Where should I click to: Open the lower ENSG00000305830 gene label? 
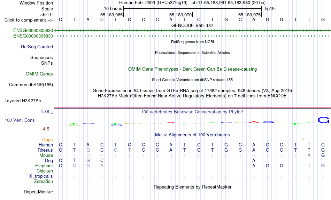click(x=33, y=36)
